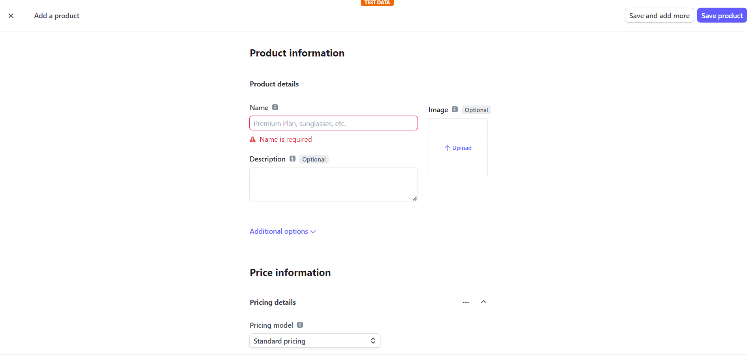
Task: Focus the Description text area
Action: tap(333, 184)
